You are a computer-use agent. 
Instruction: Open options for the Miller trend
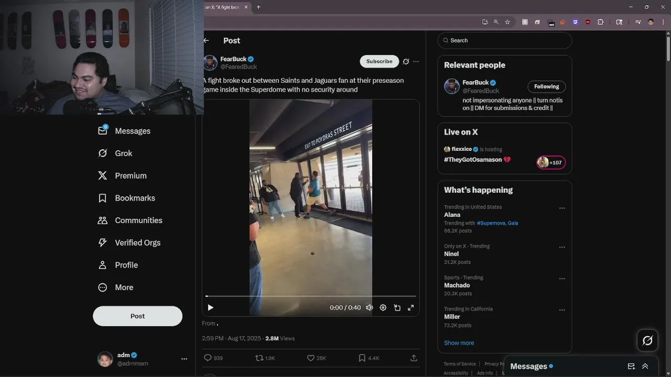(x=562, y=310)
